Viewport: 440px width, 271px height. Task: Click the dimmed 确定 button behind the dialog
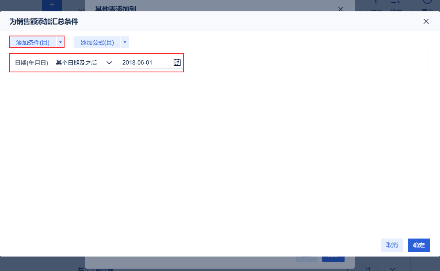[333, 258]
